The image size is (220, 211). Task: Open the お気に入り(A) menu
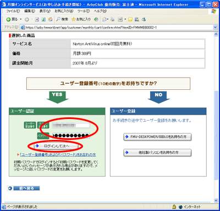pos(64,11)
